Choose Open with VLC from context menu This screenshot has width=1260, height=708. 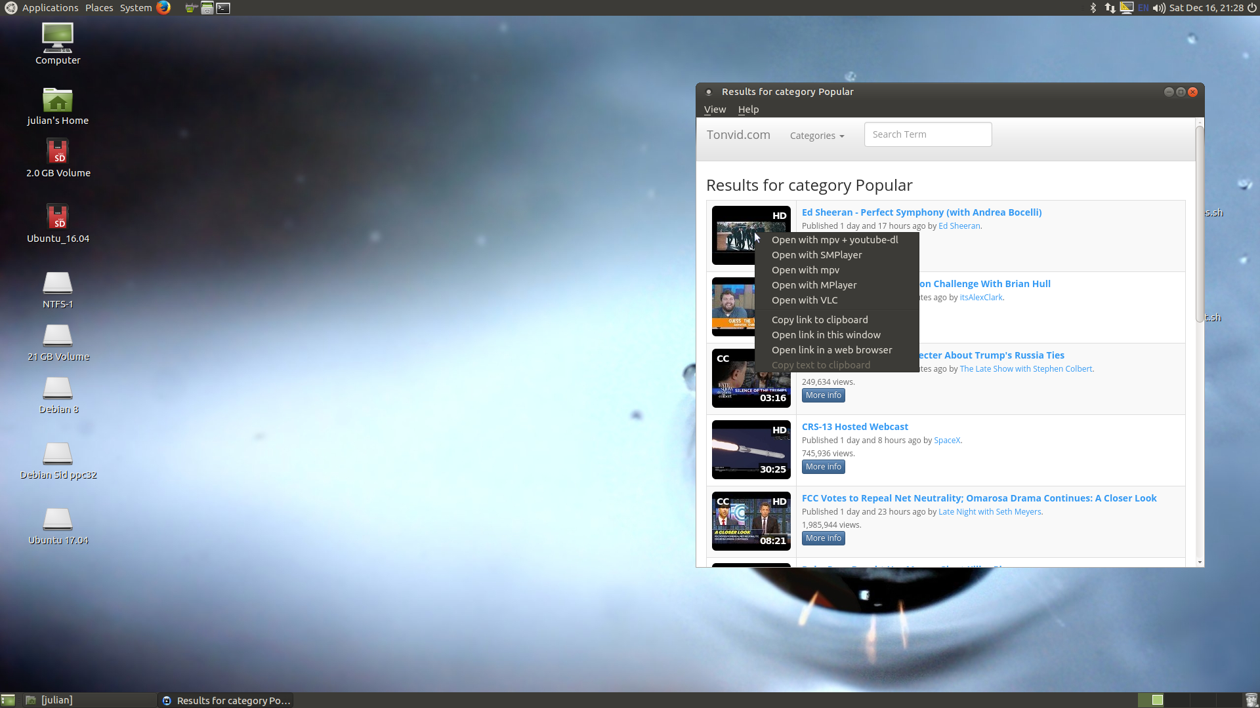805,300
